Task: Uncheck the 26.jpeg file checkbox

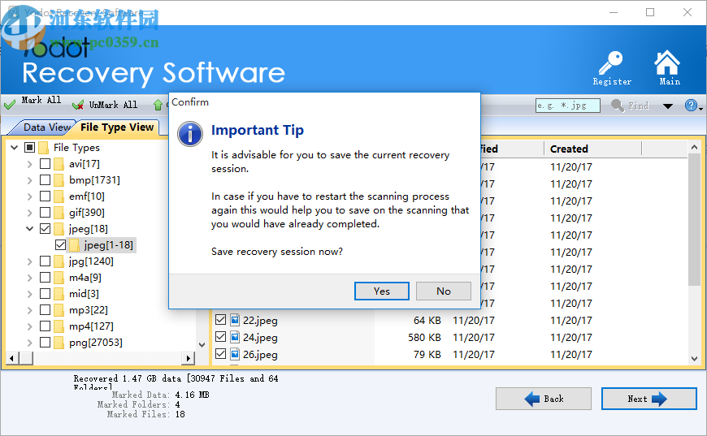Action: [x=220, y=354]
